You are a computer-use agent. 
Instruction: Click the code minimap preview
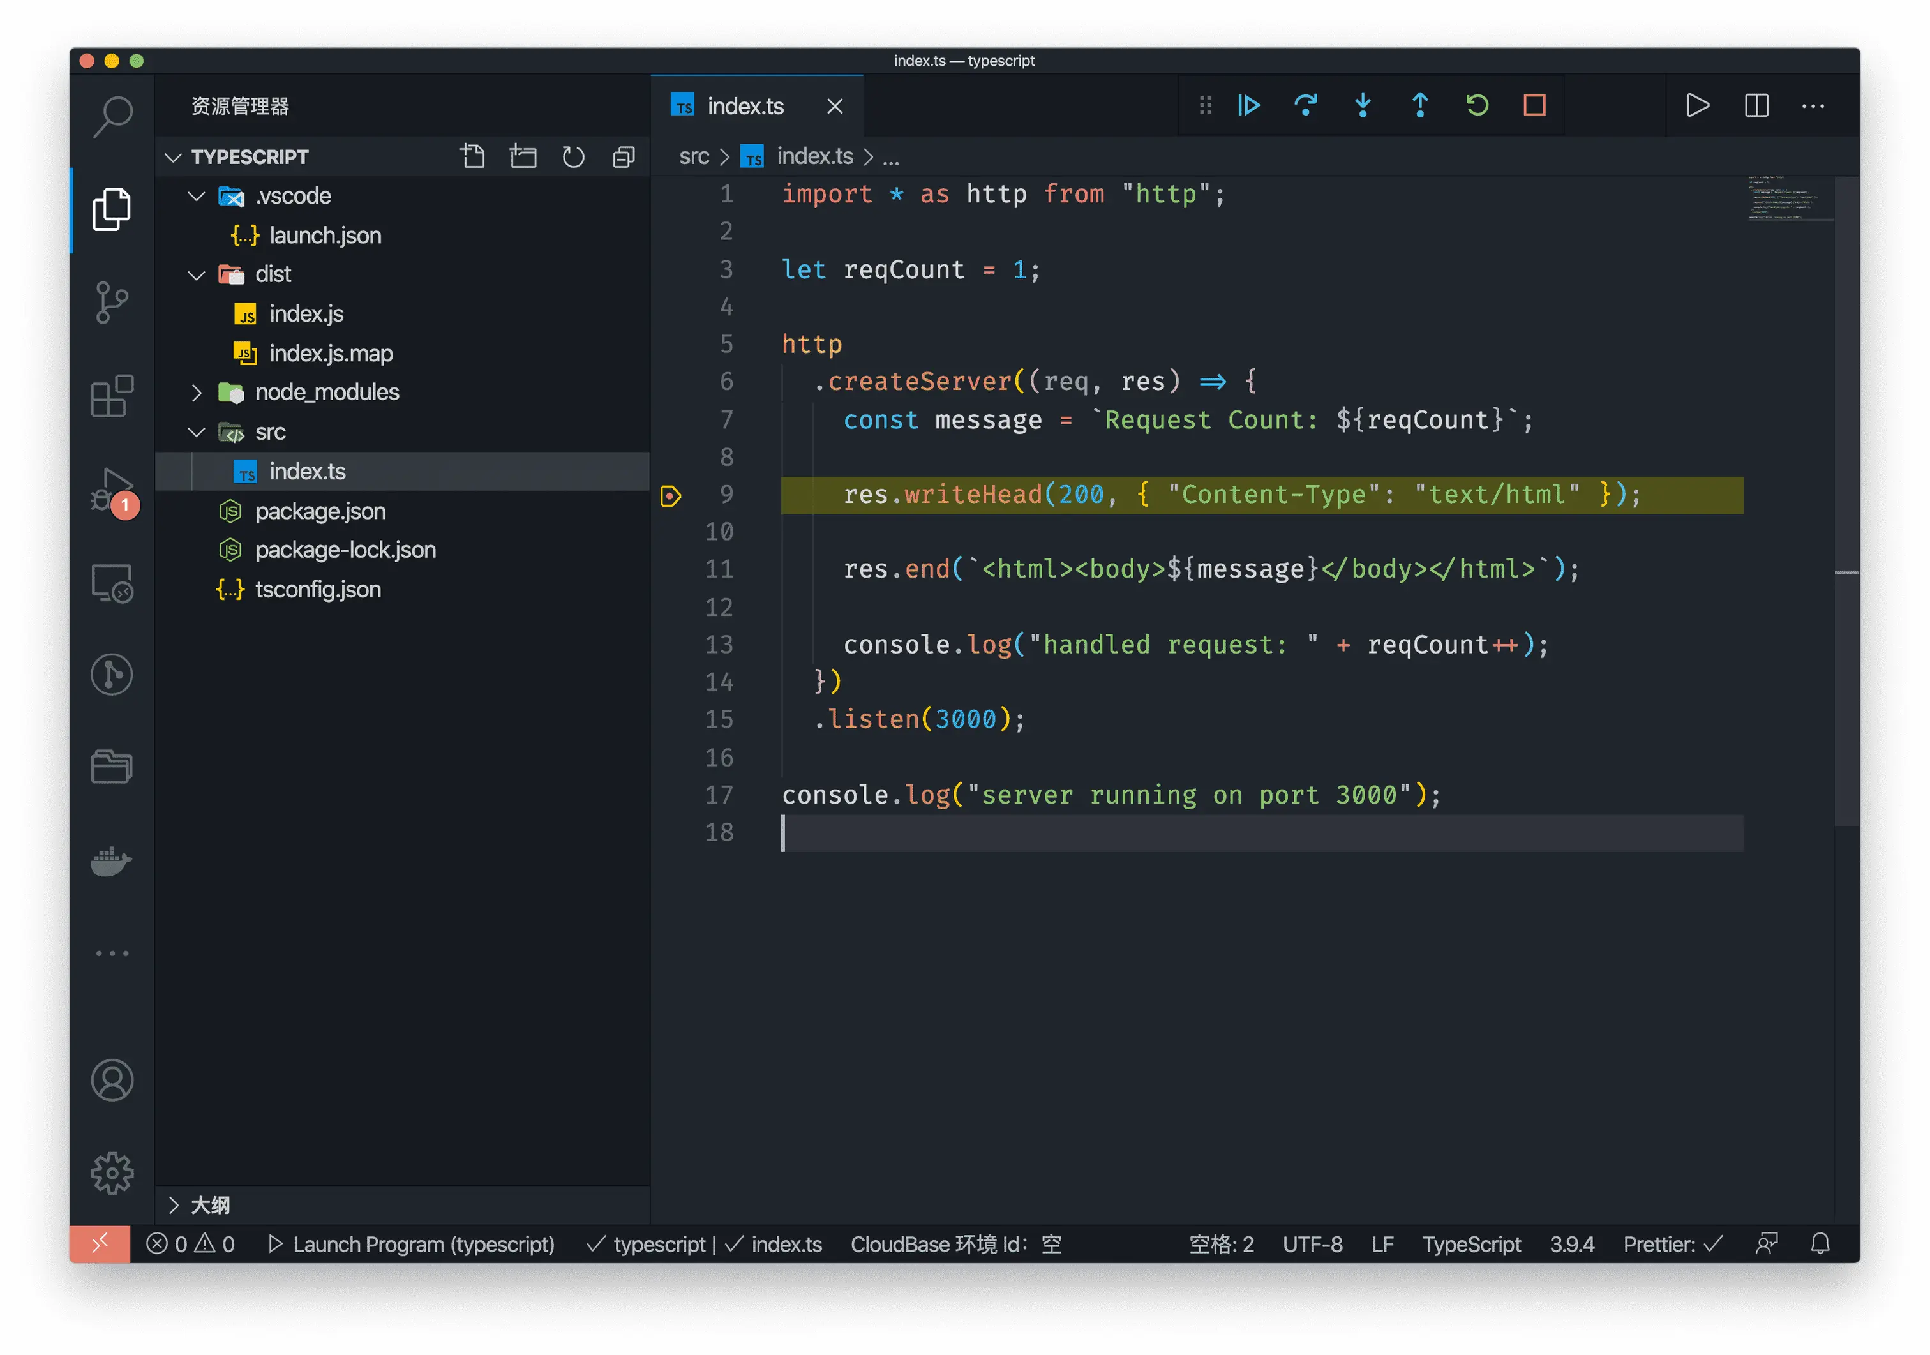pos(1790,199)
